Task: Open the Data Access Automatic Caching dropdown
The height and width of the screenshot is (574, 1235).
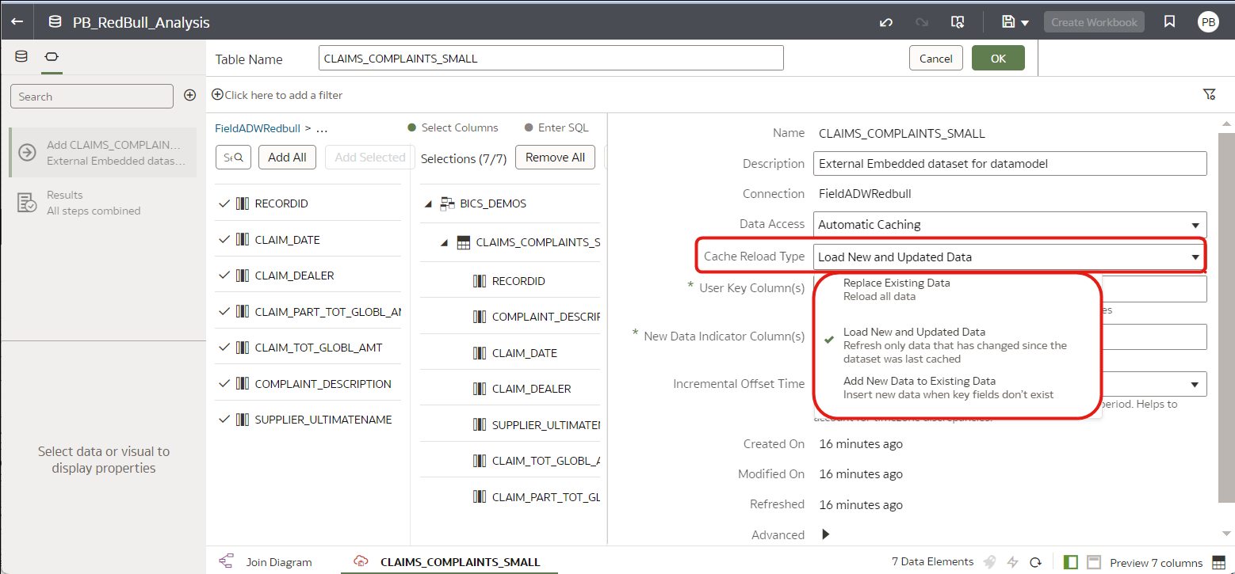Action: pos(1010,224)
